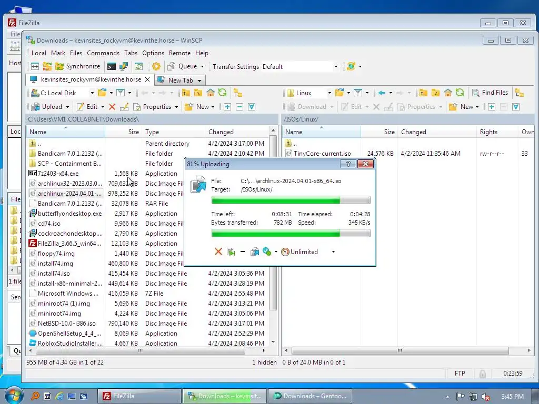Viewport: 539px width, 404px height.
Task: Click the globe refresh icon in the main toolbar
Action: point(351,66)
